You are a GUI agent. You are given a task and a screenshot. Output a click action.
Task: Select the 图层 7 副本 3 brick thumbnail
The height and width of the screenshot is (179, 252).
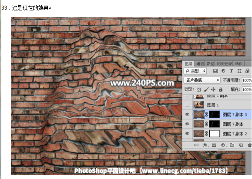[x=199, y=114]
